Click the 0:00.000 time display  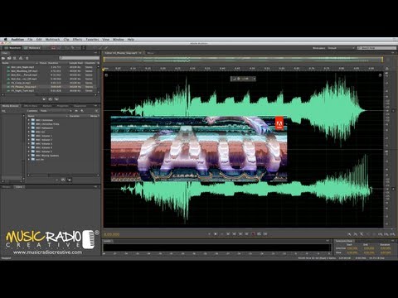click(x=112, y=234)
